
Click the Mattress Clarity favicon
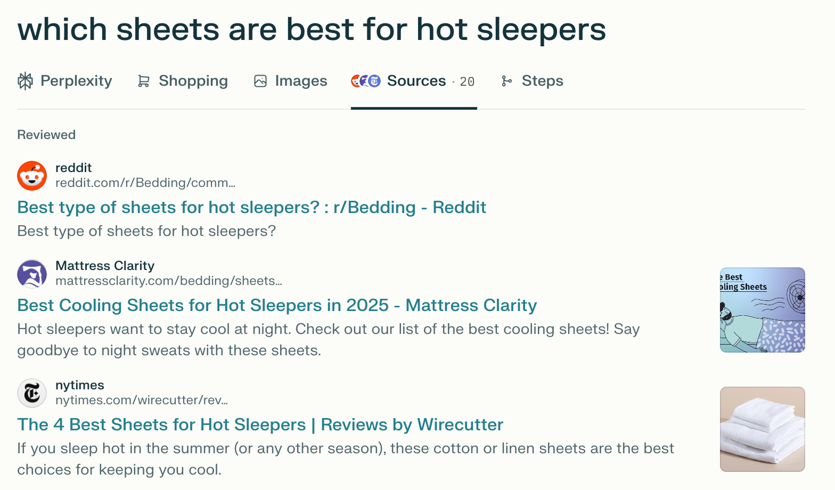click(32, 274)
